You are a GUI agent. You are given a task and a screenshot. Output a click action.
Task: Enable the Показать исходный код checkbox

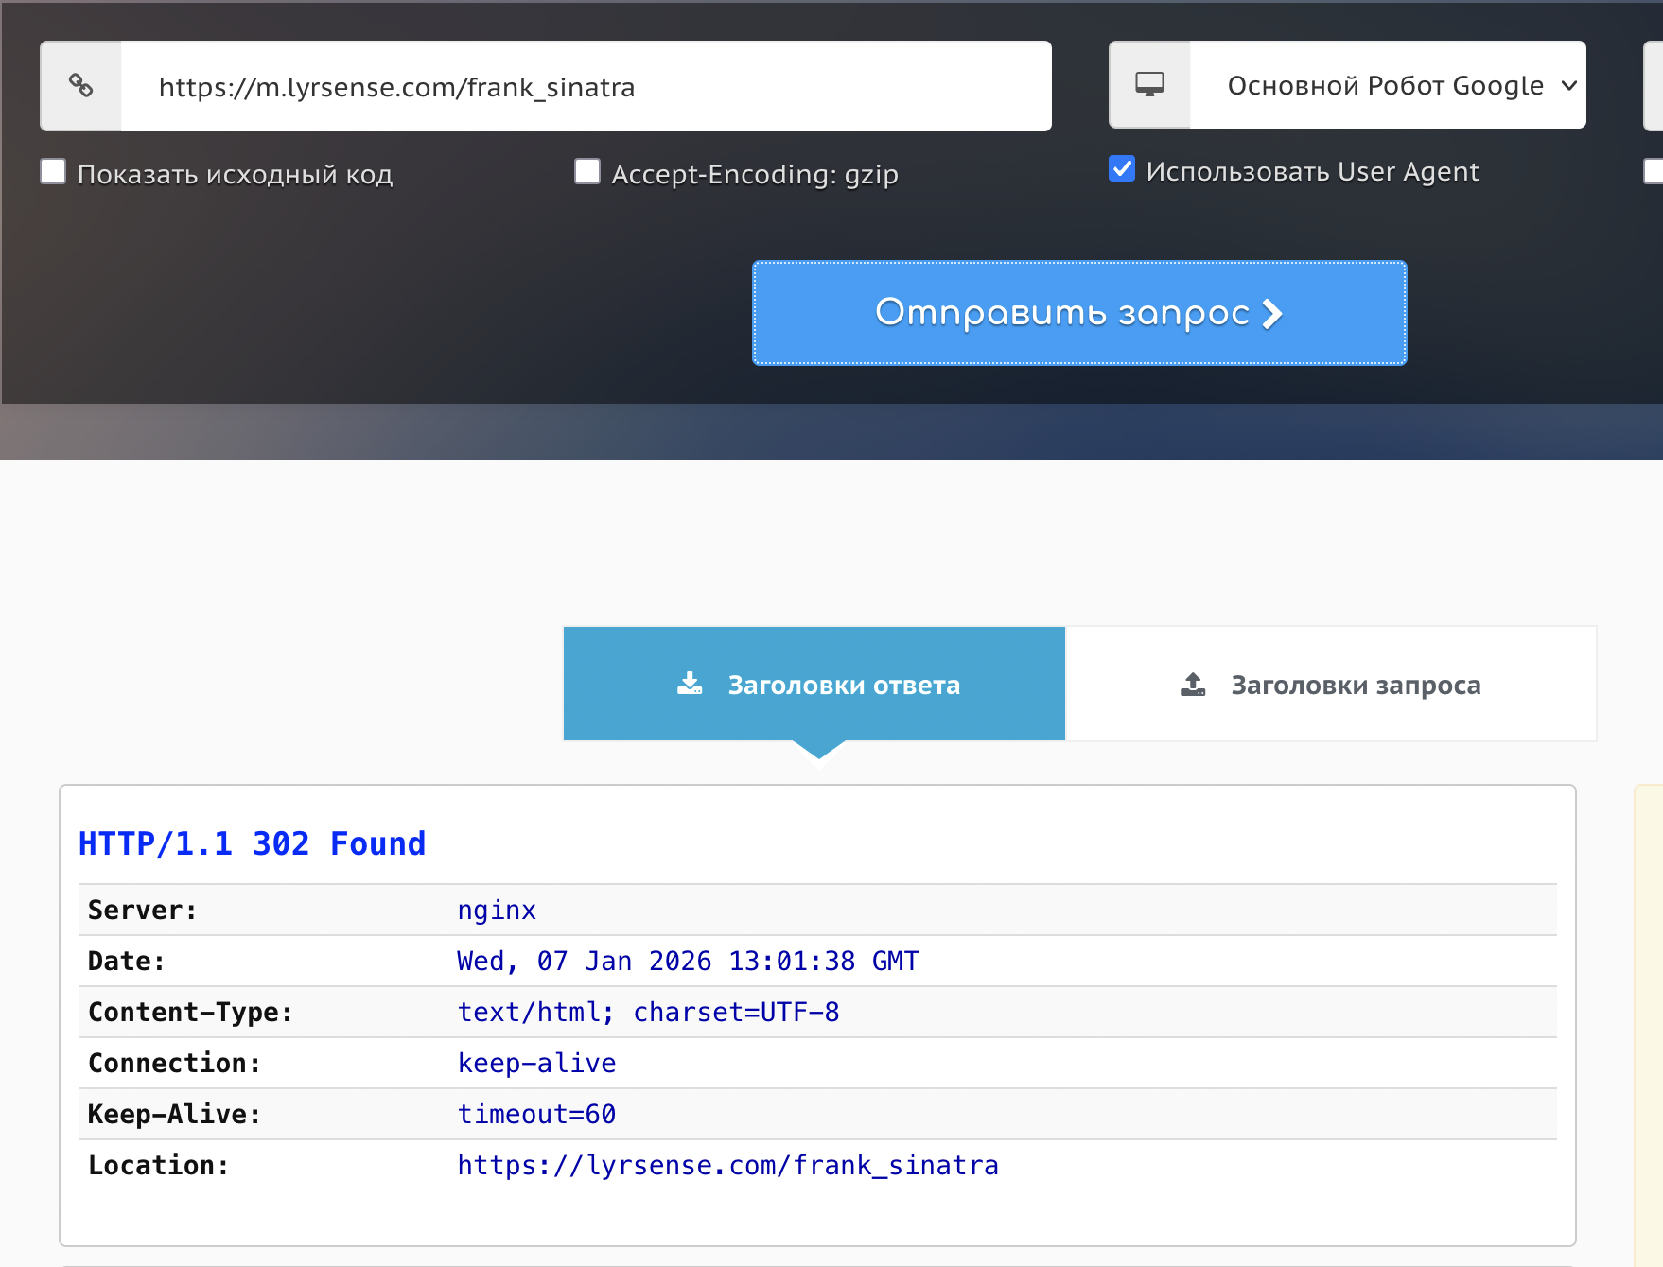point(53,172)
